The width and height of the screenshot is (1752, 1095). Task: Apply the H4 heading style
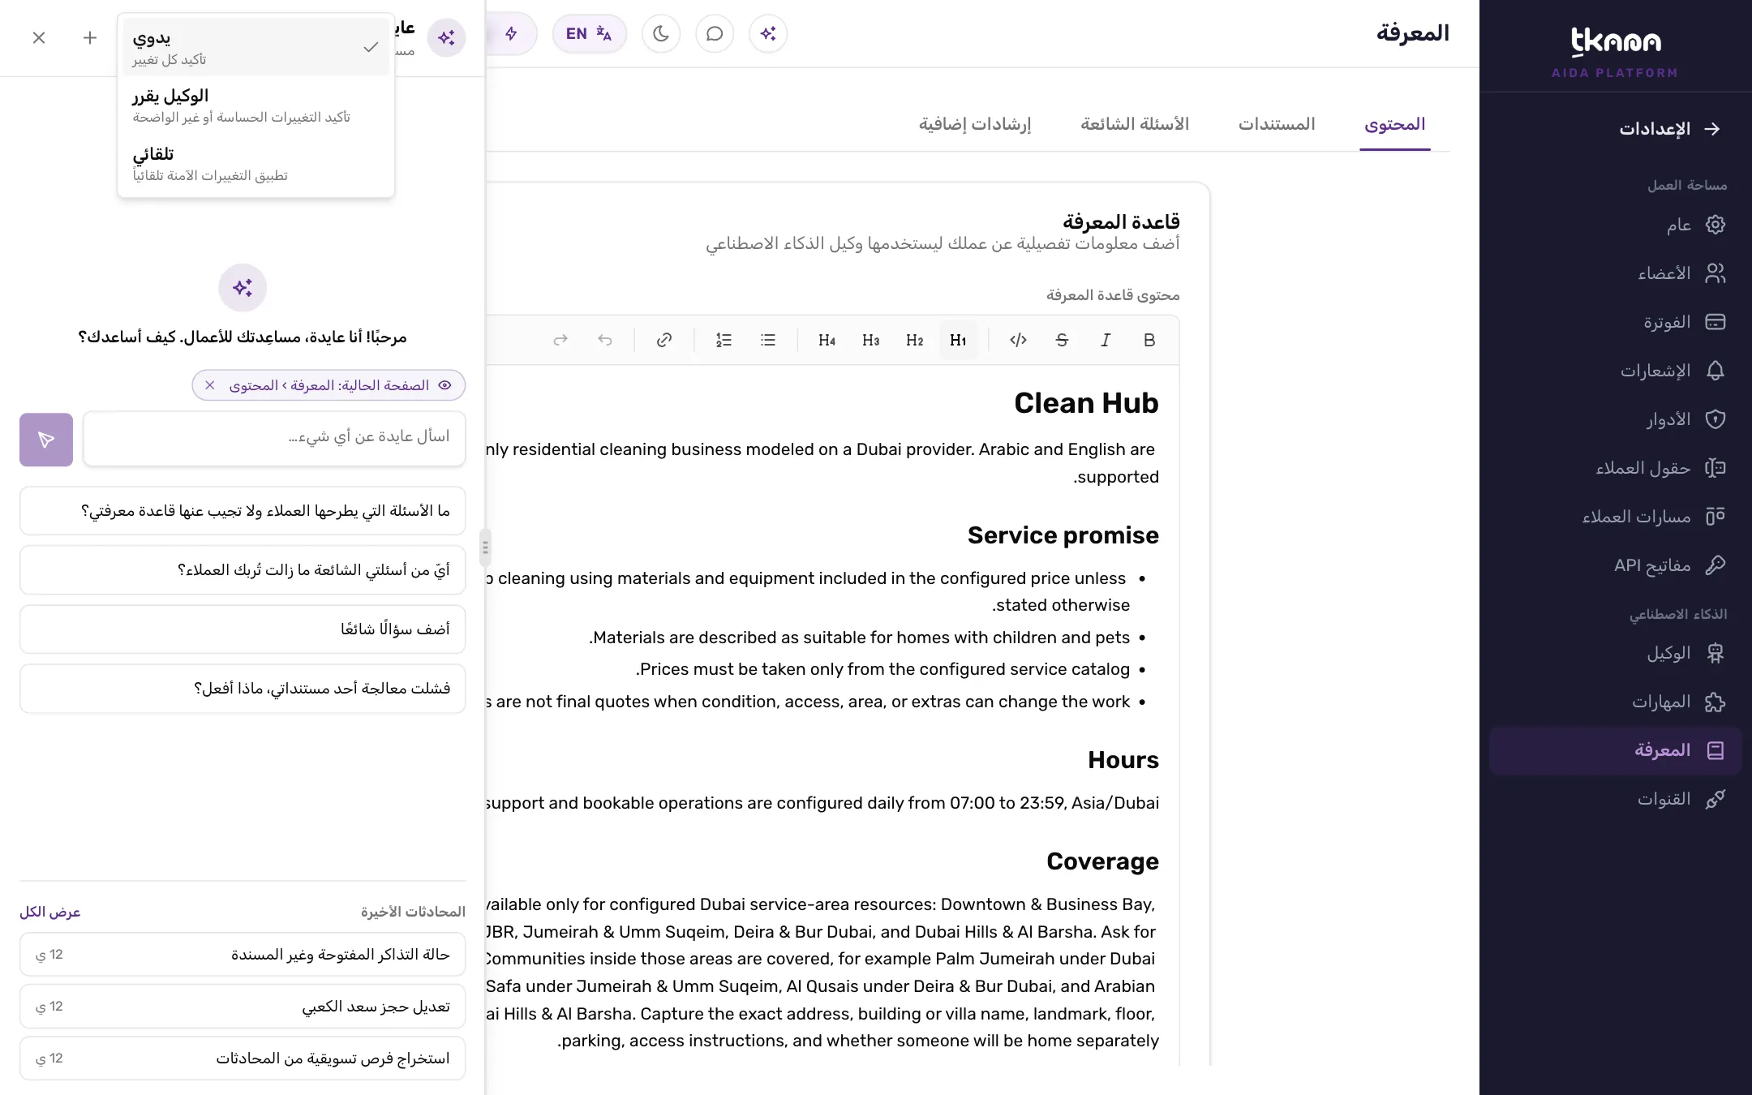(x=827, y=340)
